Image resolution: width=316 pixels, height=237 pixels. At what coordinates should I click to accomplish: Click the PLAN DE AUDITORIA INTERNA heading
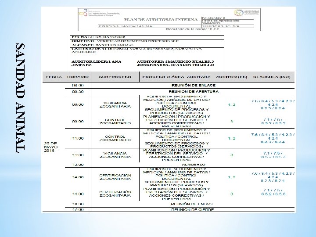(x=161, y=20)
